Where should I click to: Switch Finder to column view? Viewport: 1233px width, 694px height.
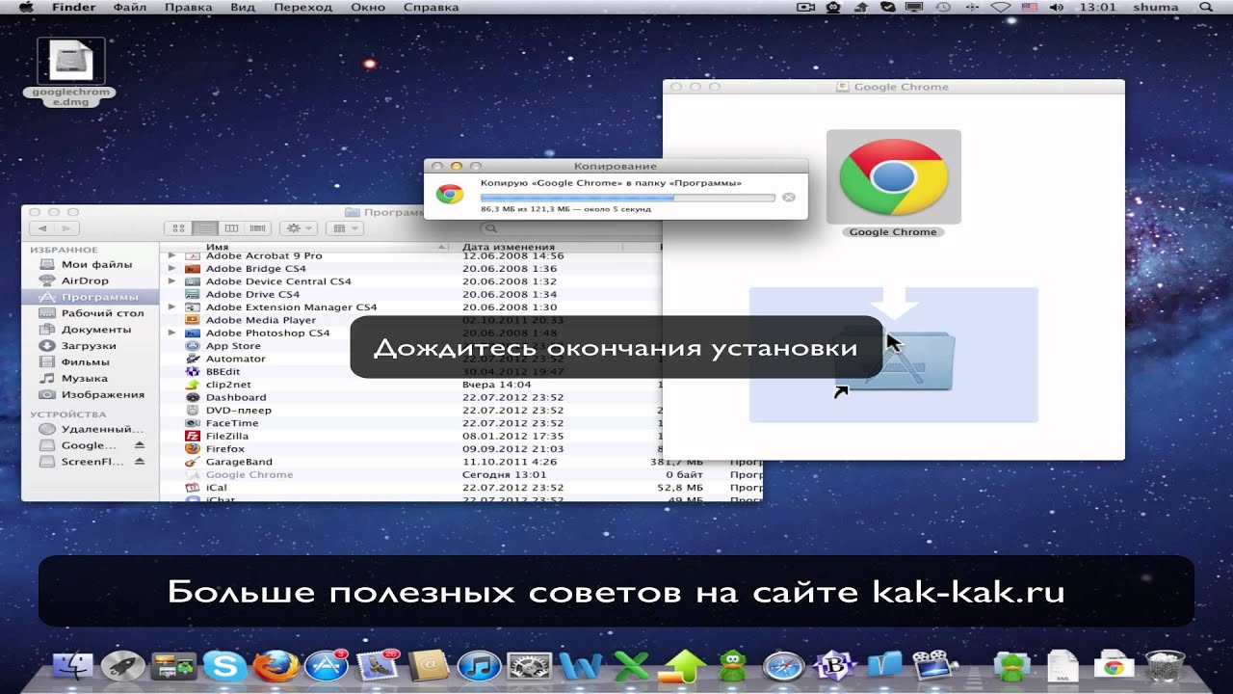coord(231,228)
